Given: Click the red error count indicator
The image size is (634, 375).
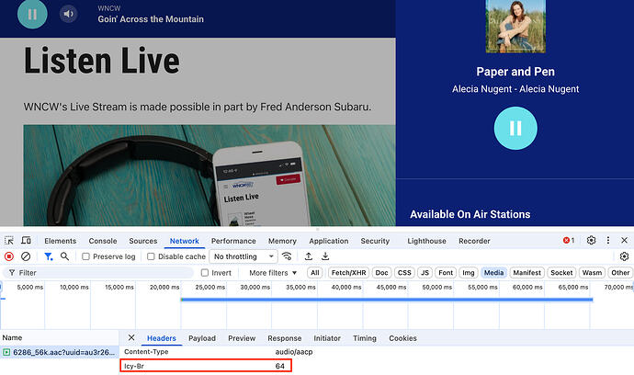Looking at the screenshot, I should 569,240.
